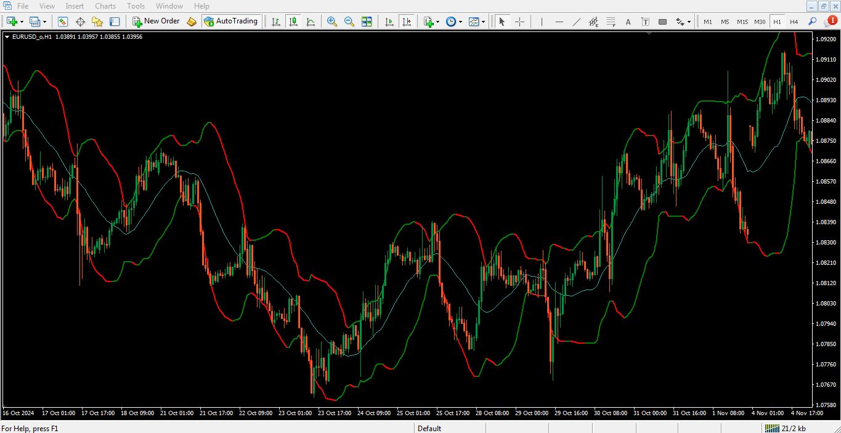
Task: Toggle chart auto scroll
Action: (389, 22)
